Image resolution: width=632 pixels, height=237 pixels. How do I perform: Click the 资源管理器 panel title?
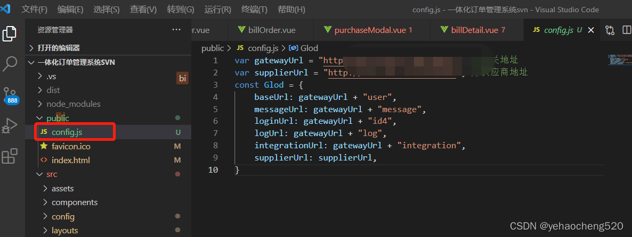[x=55, y=30]
